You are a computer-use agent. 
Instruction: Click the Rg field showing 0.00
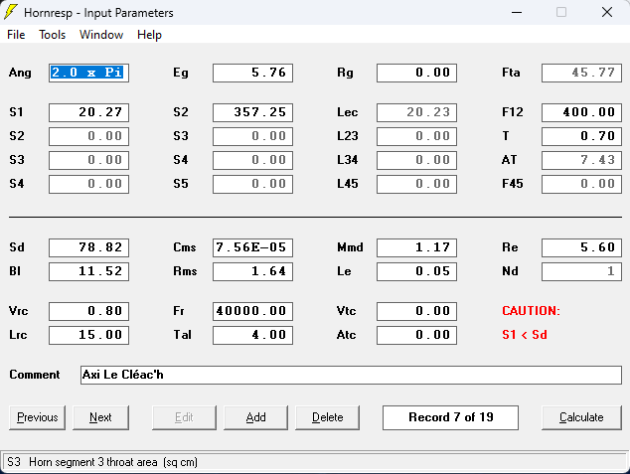click(416, 73)
